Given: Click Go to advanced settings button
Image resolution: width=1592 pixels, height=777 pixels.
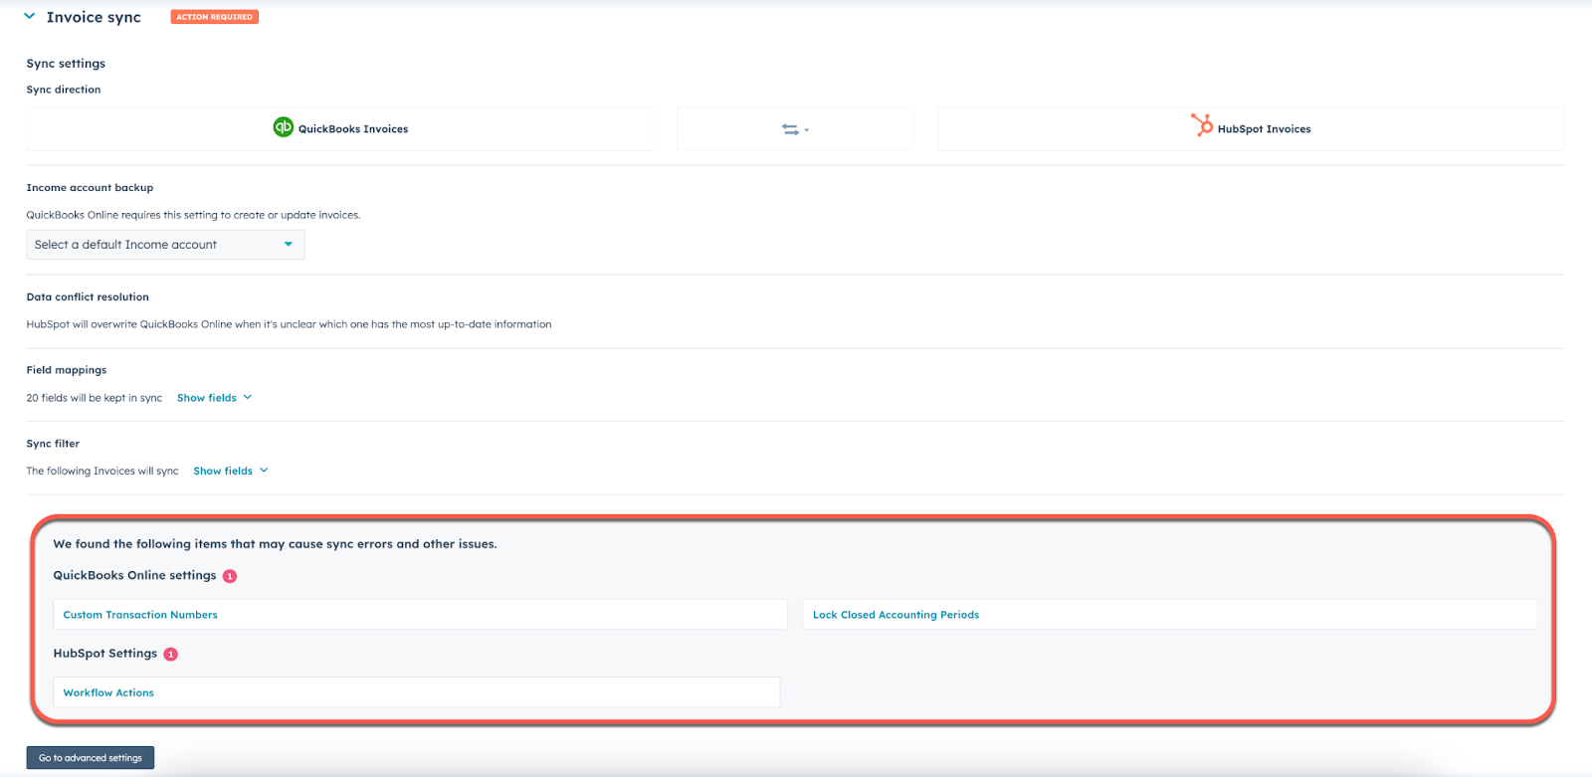Looking at the screenshot, I should [x=91, y=758].
